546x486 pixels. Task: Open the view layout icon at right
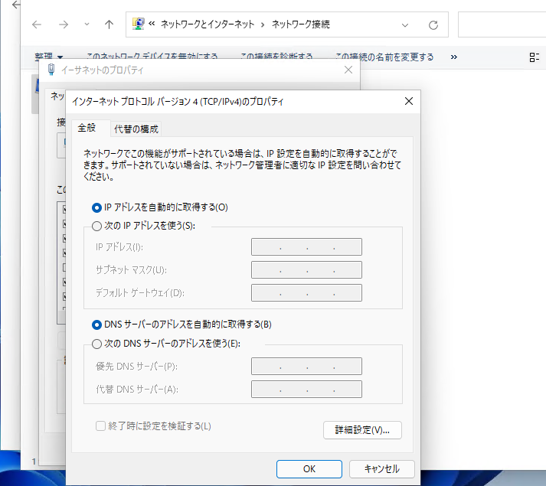[535, 57]
